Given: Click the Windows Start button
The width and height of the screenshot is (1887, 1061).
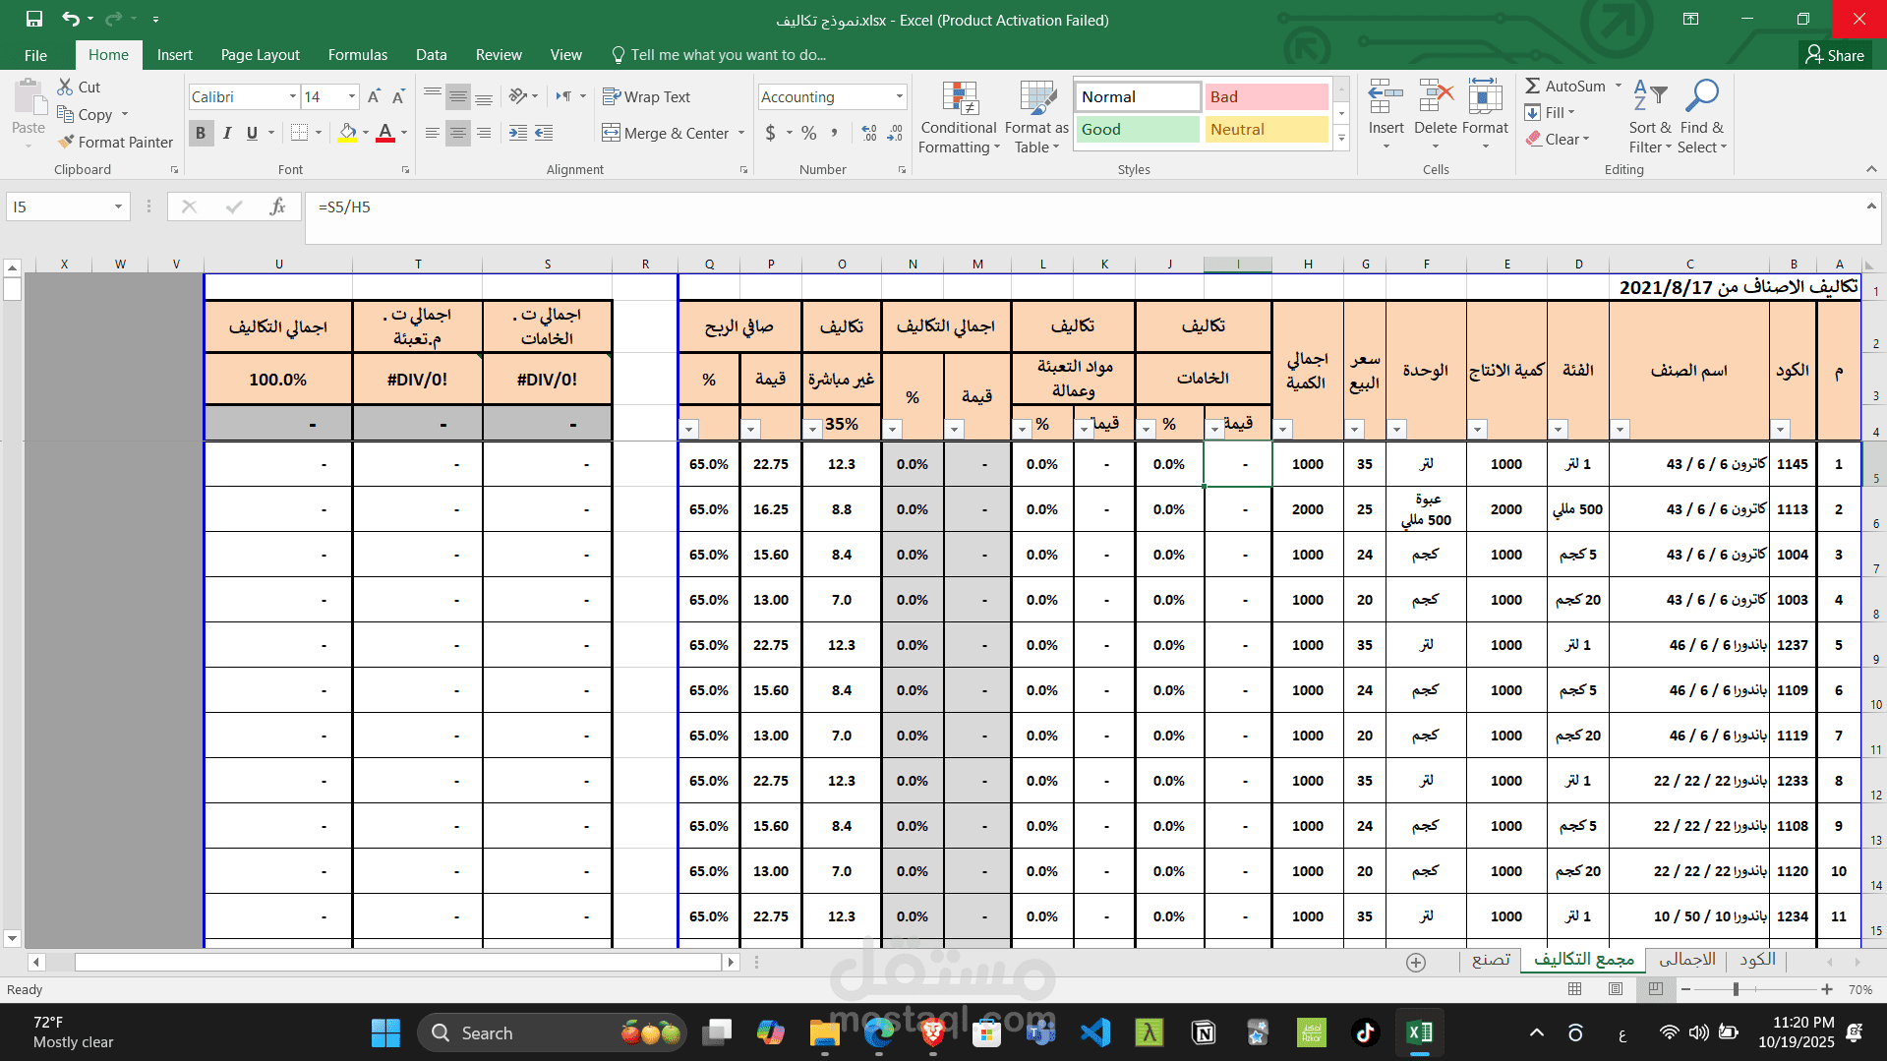Looking at the screenshot, I should pos(385,1032).
